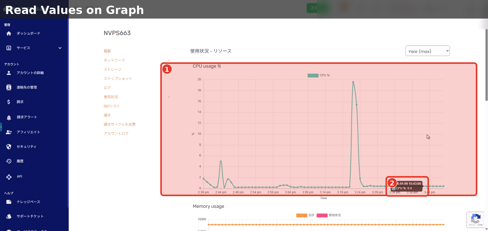Screen dimensions: 488x231
Task: Open the アカウントログ link
Action: click(x=116, y=134)
